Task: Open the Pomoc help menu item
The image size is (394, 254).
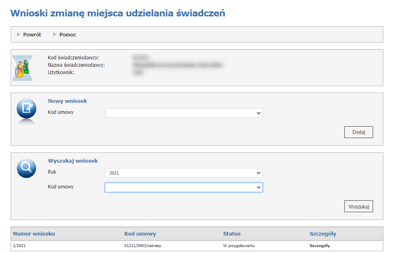Action: click(x=68, y=35)
